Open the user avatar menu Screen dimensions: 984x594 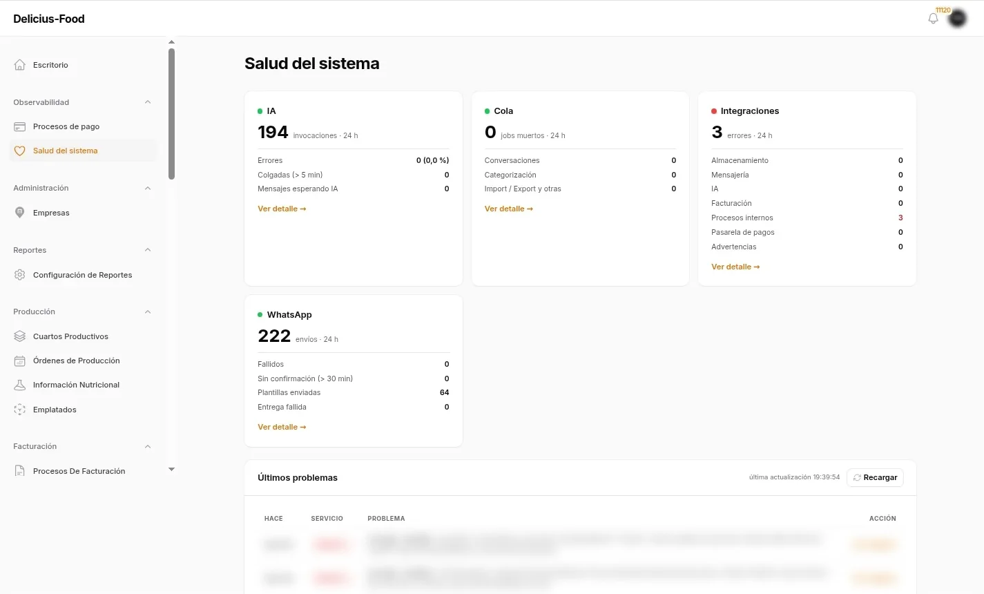957,19
